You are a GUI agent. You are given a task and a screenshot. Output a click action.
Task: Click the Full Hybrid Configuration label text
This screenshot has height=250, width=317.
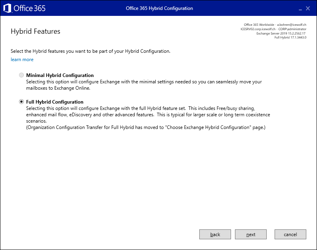(55, 102)
